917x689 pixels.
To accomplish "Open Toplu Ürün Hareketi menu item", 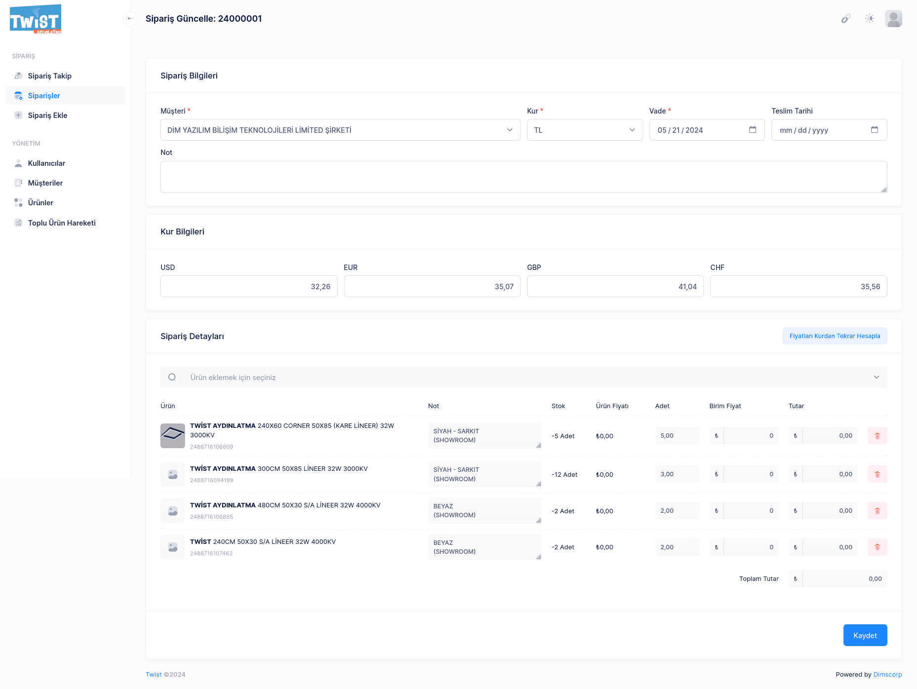I will 62,223.
